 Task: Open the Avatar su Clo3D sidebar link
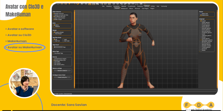(x=19, y=35)
